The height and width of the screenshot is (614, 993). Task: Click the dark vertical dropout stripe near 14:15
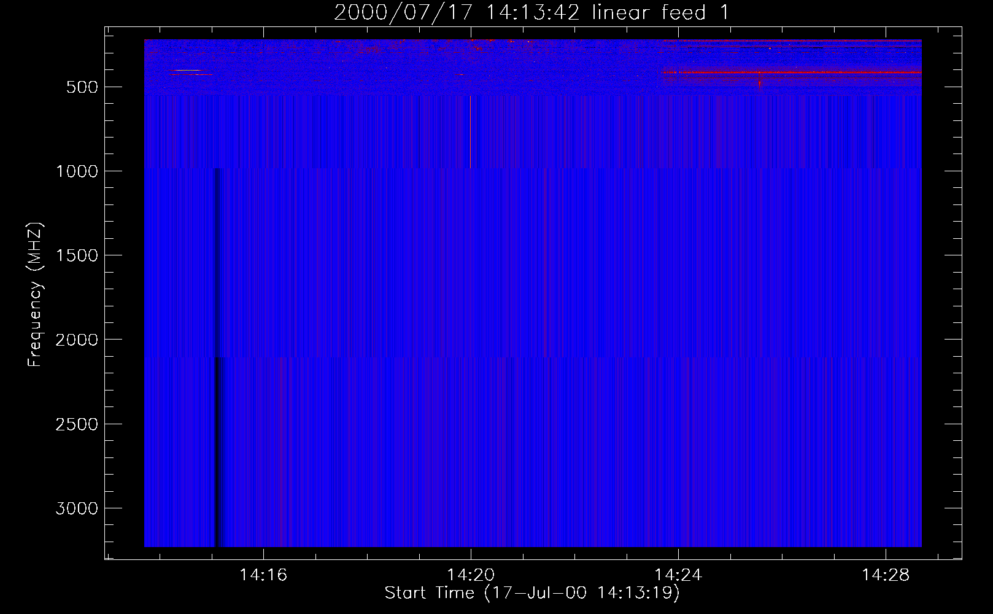[x=216, y=357]
